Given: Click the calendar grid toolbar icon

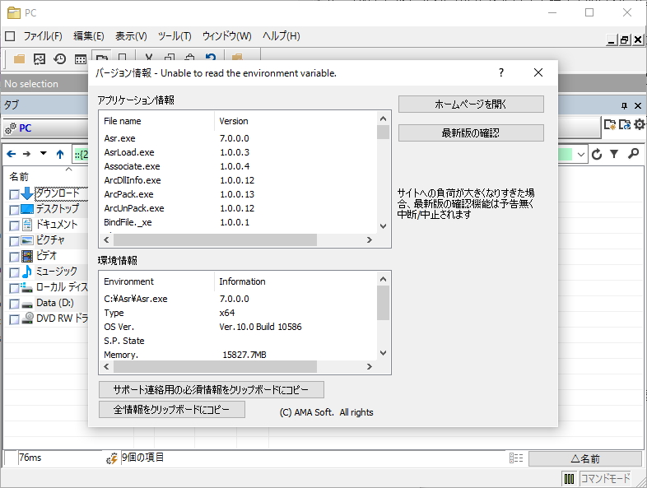Looking at the screenshot, I should click(x=81, y=59).
